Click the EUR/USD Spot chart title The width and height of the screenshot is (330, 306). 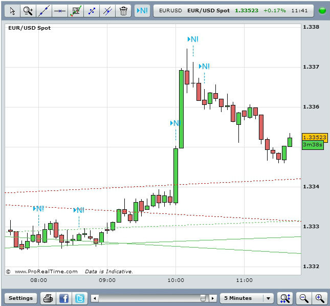[x=30, y=28]
